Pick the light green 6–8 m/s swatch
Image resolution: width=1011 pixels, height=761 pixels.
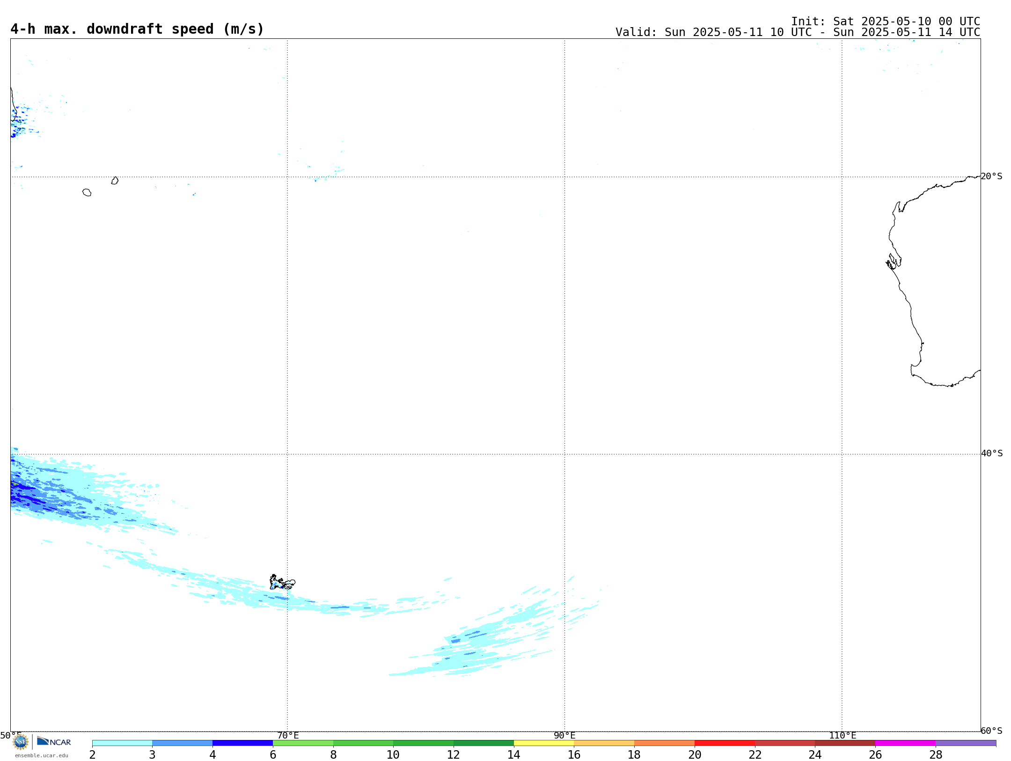click(303, 743)
